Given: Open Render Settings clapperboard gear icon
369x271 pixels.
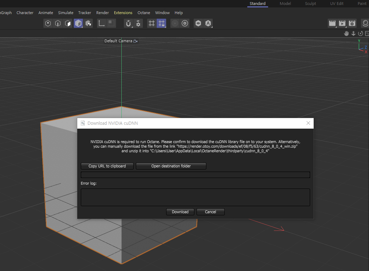Looking at the screenshot, I should click(352, 23).
